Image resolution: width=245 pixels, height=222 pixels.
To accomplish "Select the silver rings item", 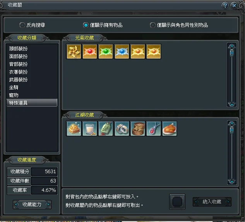I will tap(122, 129).
